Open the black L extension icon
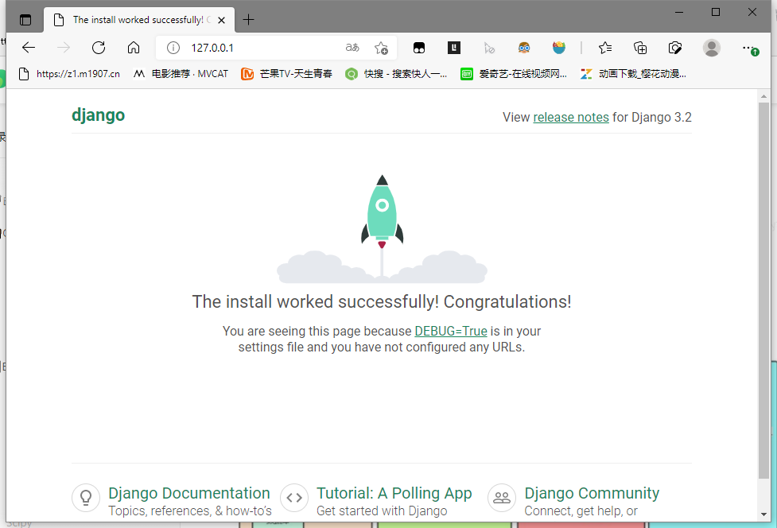Viewport: 777px width, 528px height. [x=454, y=48]
